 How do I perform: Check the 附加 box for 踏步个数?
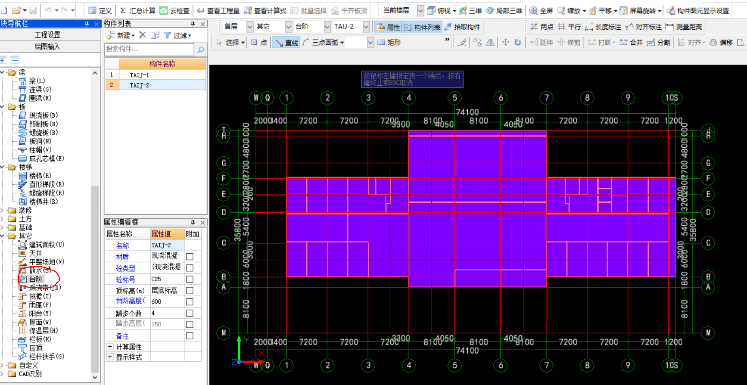point(190,313)
